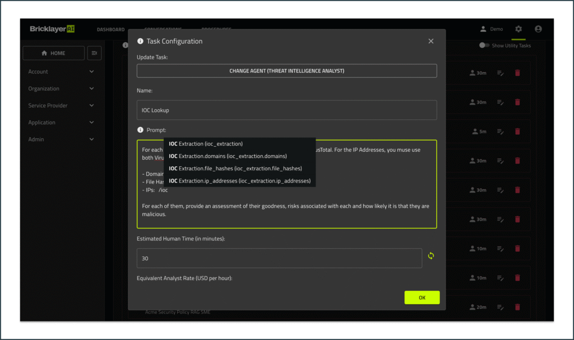Click the refresh icon near Estimated Human Time
This screenshot has height=340, width=574.
(x=430, y=256)
